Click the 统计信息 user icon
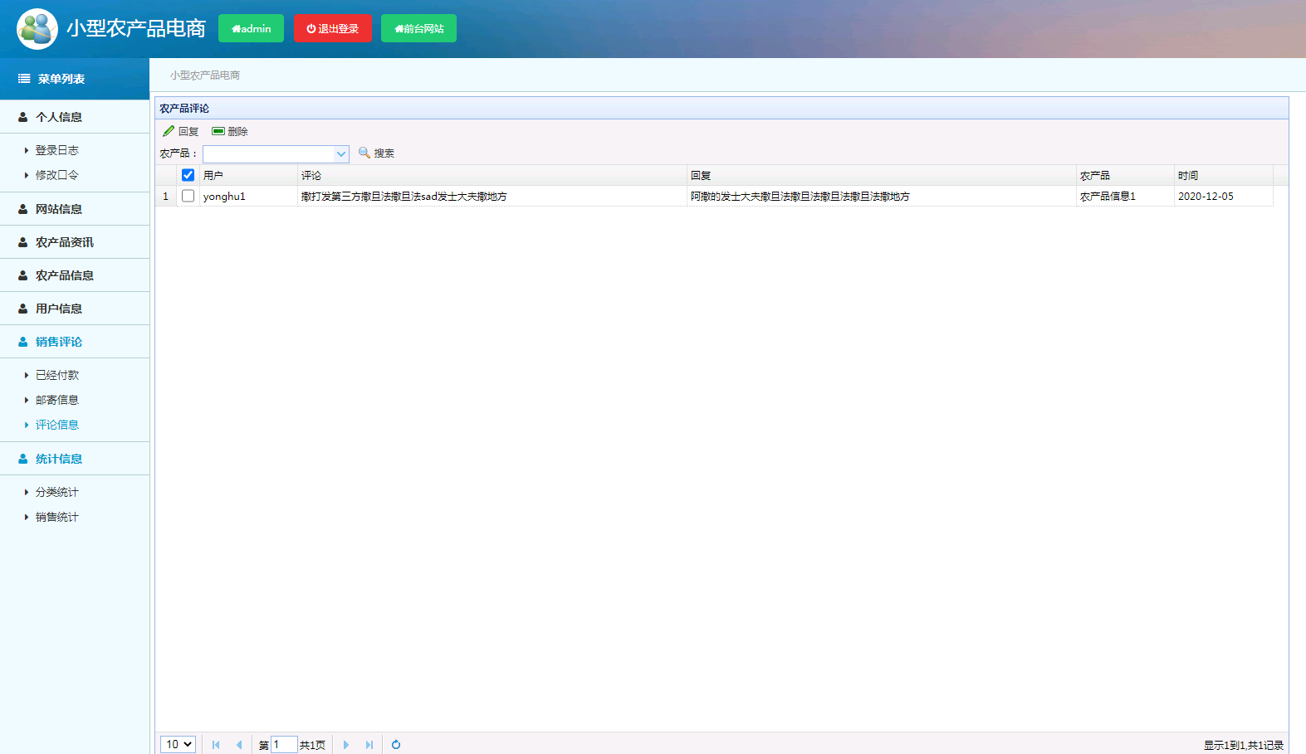 tap(23, 459)
